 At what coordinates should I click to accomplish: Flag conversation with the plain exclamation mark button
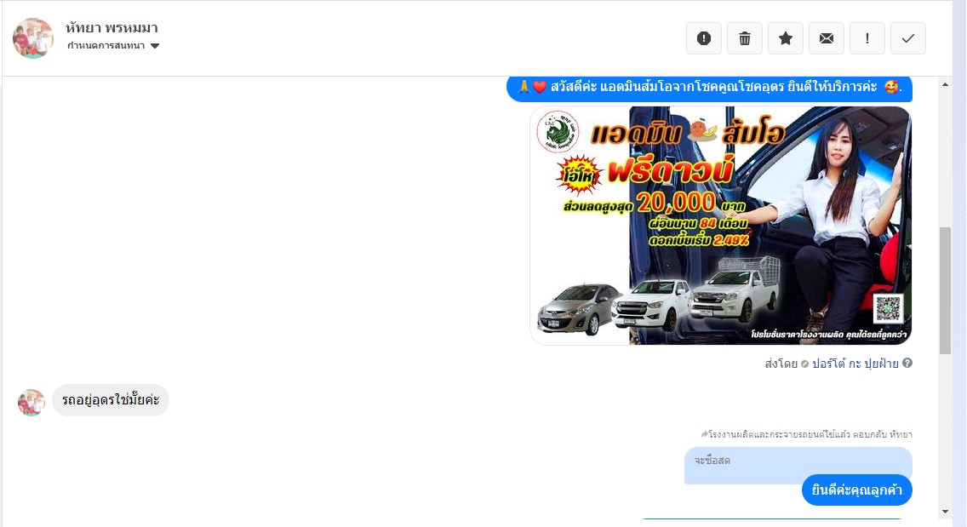[x=867, y=38]
